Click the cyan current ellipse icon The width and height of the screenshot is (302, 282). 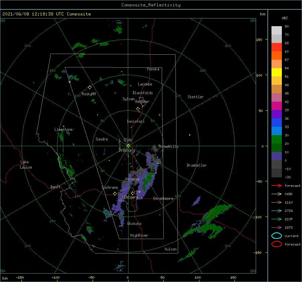[276, 236]
